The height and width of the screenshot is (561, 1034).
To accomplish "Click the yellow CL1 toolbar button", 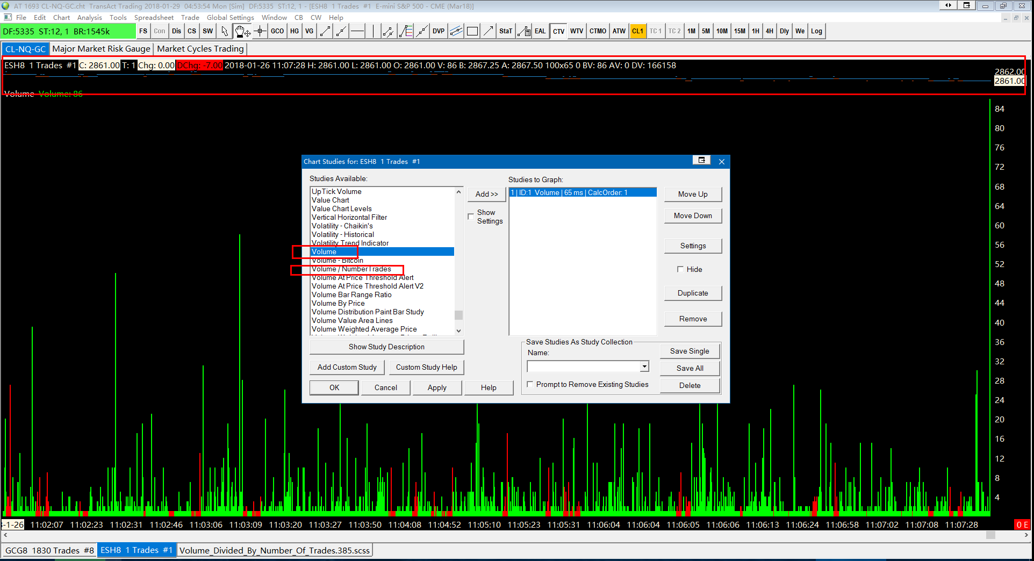I will [637, 31].
